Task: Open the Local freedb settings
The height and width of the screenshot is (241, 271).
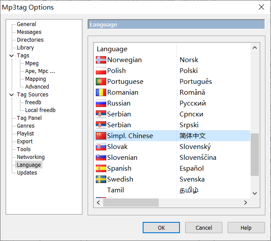Action: tap(40, 110)
